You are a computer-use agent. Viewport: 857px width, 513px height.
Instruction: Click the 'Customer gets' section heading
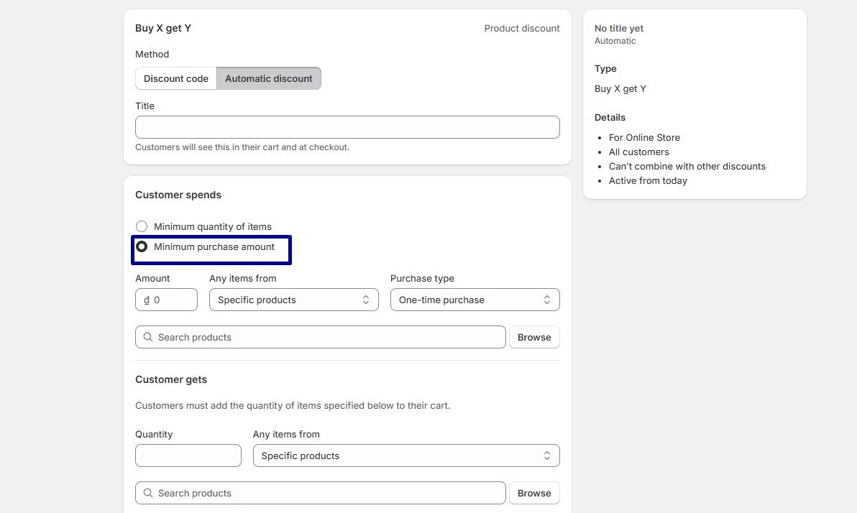point(171,379)
